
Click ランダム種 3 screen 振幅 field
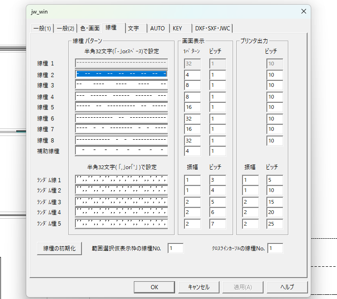click(192, 202)
